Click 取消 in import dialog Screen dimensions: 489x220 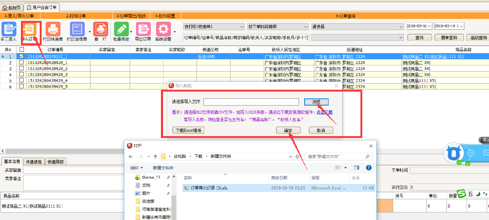(321, 131)
